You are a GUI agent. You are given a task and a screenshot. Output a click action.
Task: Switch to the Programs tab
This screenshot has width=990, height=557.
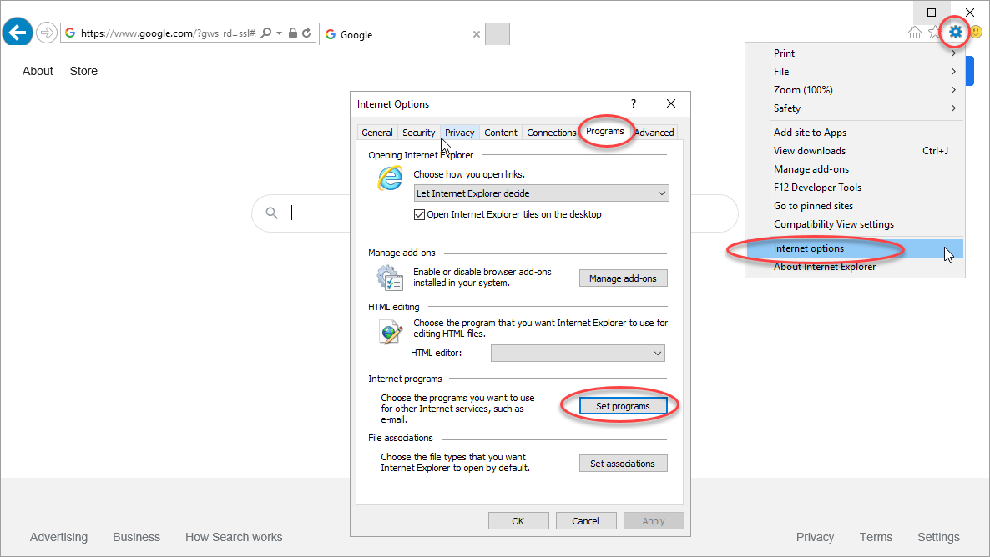pyautogui.click(x=605, y=131)
